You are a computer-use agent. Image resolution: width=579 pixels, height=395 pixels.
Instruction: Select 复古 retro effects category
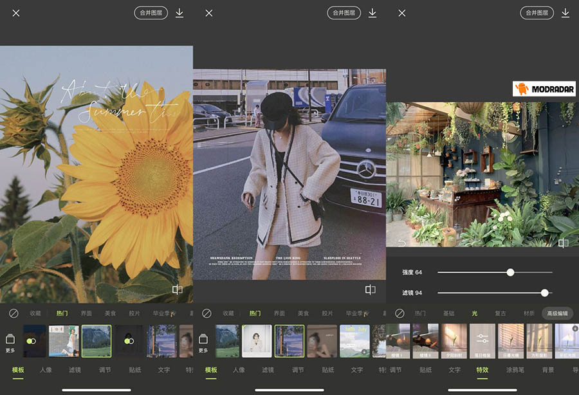point(501,313)
